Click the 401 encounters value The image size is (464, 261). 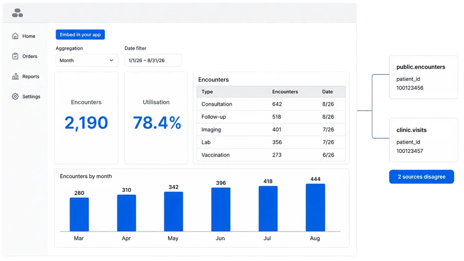pyautogui.click(x=276, y=130)
